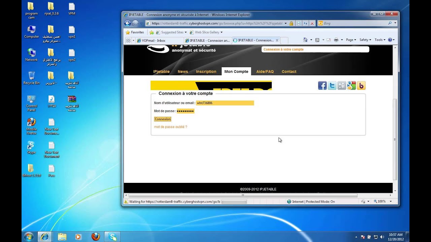The height and width of the screenshot is (242, 431).
Task: Follow the 'mot de passe oublié ?' link
Action: 170,127
